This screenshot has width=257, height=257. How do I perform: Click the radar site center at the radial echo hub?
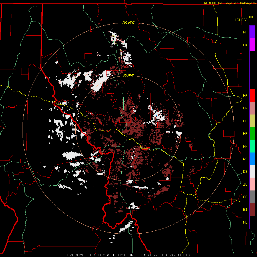click(x=128, y=129)
